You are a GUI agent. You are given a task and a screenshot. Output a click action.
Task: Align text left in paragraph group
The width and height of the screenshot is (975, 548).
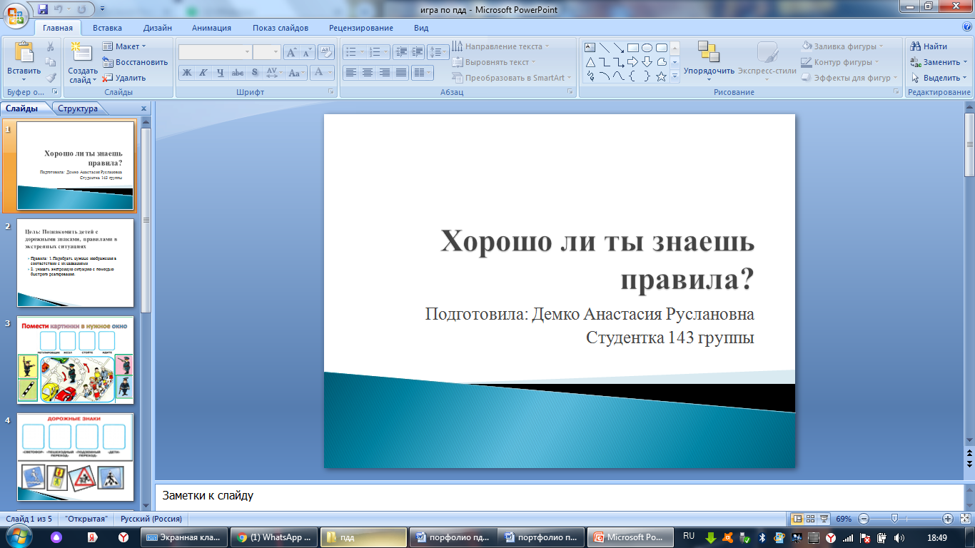350,72
